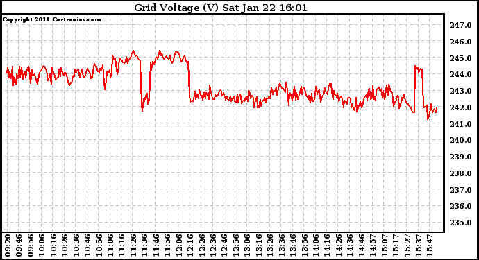Pick the 12:26 time axis label
The image size is (479, 260).
(x=201, y=245)
